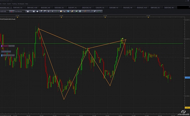This screenshot has height=116, width=190.
Task: Click the green down arrow signal marker
Action: 123,38
